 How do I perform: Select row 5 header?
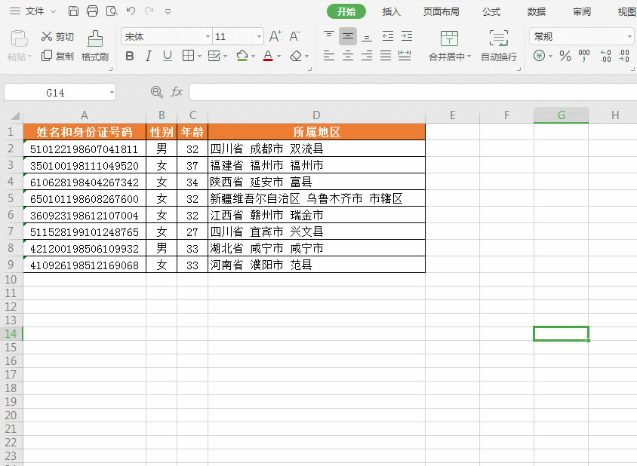click(11, 198)
